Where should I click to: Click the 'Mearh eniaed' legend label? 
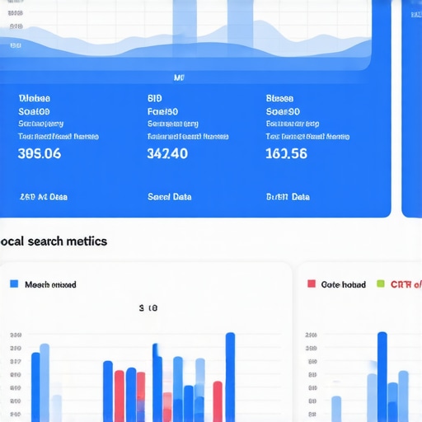tap(50, 284)
